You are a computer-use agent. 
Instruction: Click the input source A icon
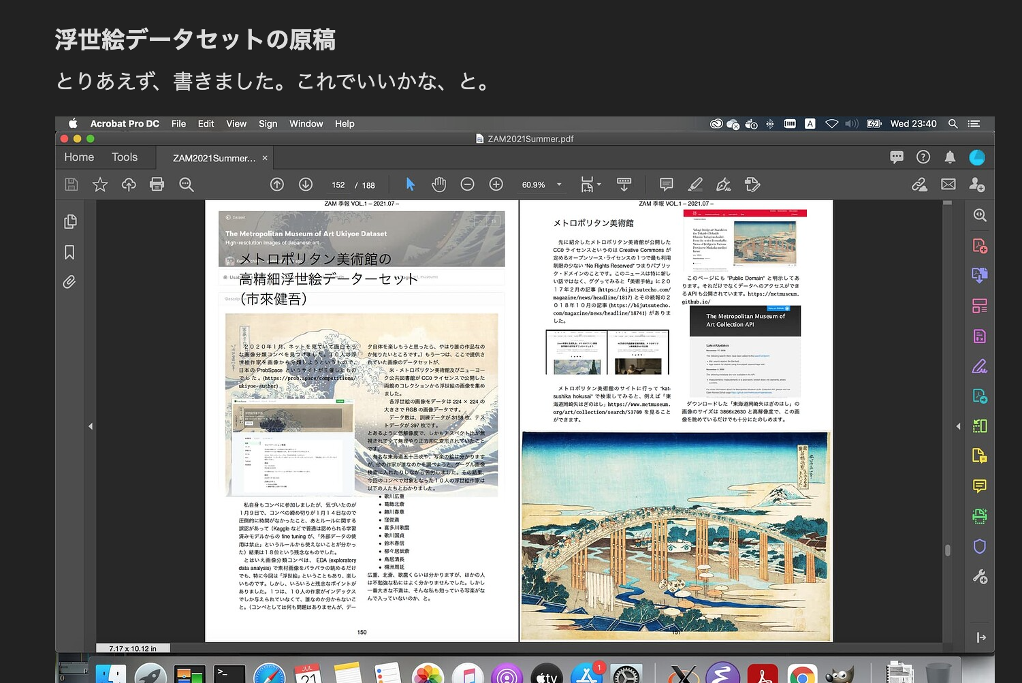[x=810, y=123]
